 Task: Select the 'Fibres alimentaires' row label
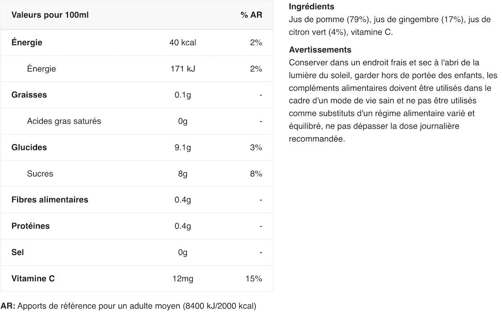pyautogui.click(x=50, y=200)
